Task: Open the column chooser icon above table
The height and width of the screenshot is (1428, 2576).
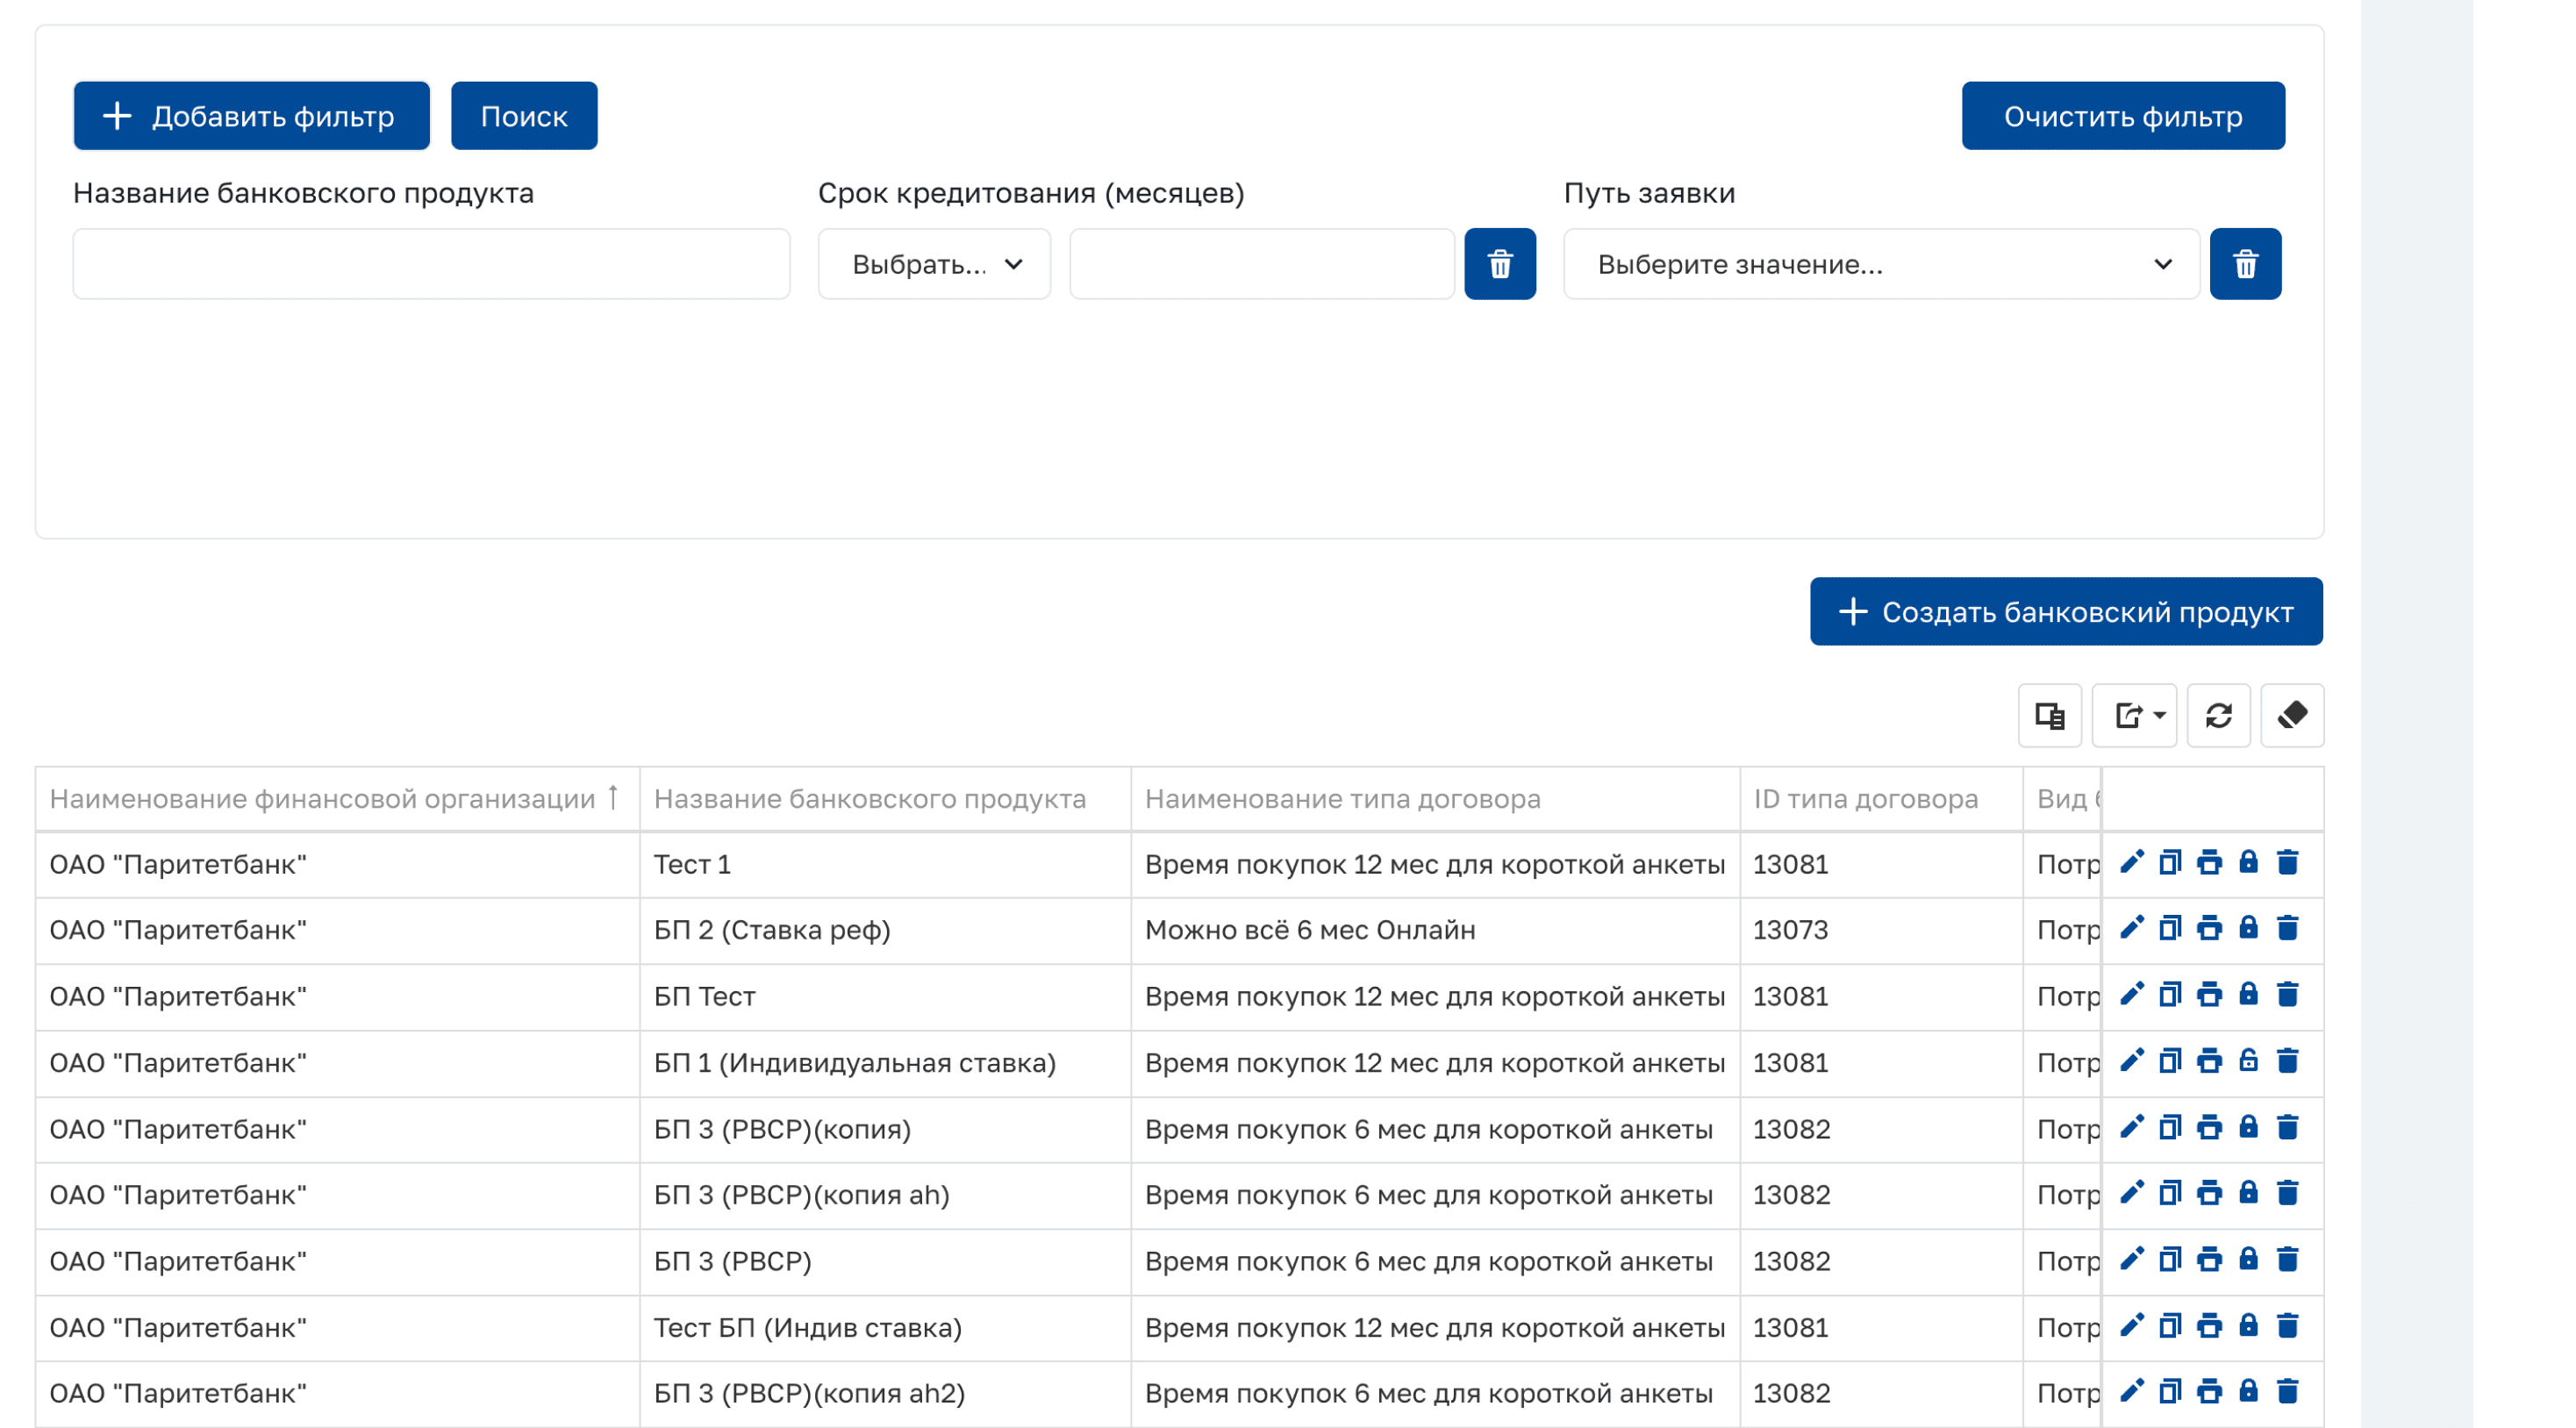Action: (2049, 715)
